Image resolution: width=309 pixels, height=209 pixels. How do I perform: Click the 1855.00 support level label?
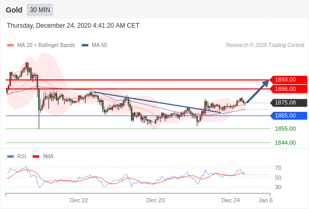pyautogui.click(x=285, y=129)
